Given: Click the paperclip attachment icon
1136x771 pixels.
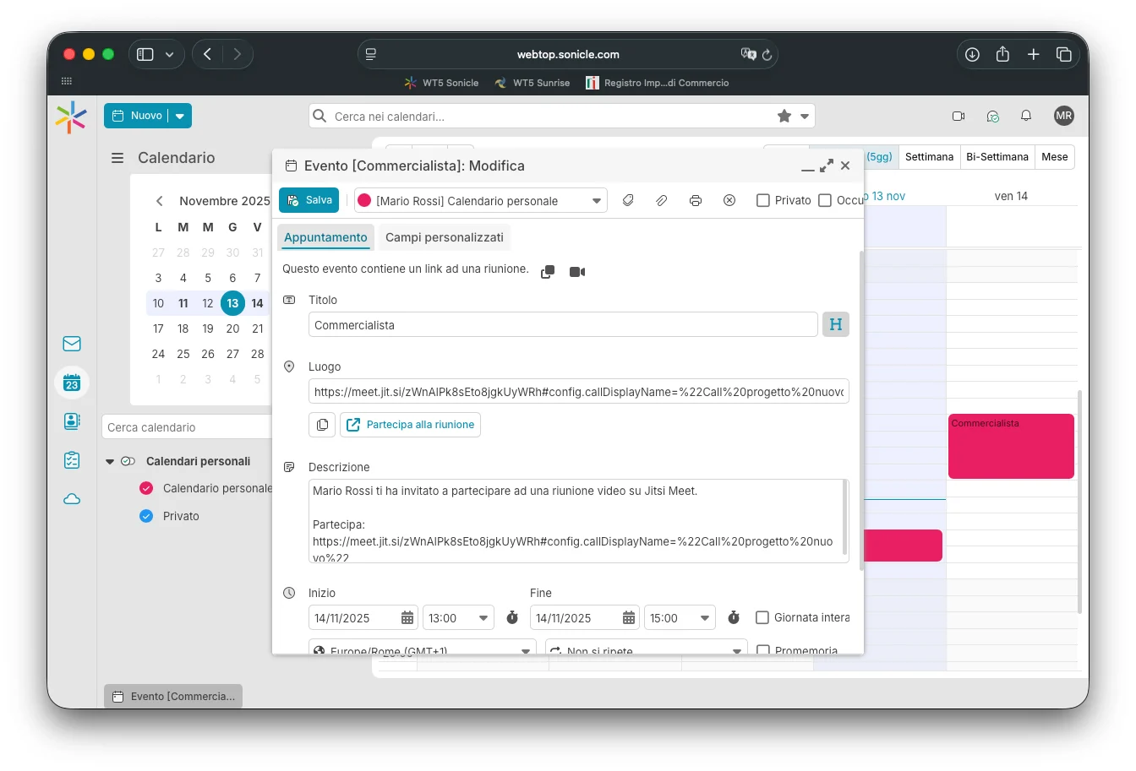Looking at the screenshot, I should (x=662, y=200).
